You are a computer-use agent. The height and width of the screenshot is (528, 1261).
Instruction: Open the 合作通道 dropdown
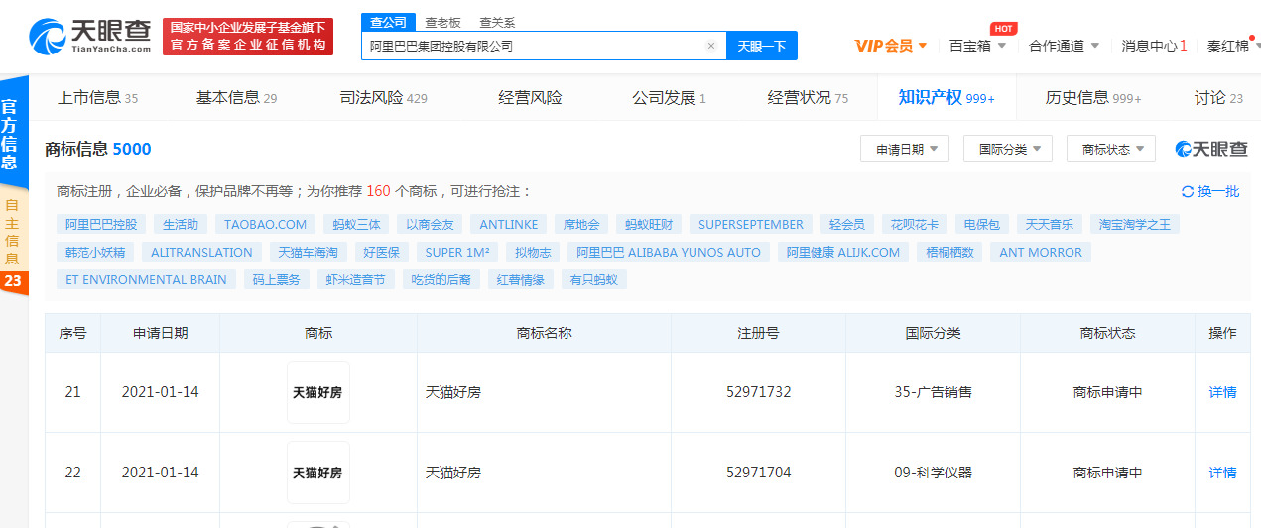pos(1064,46)
